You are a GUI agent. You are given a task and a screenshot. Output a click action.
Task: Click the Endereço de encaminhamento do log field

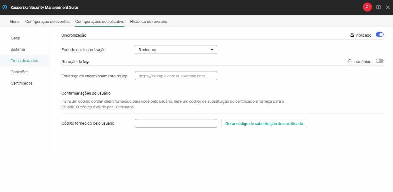176,75
